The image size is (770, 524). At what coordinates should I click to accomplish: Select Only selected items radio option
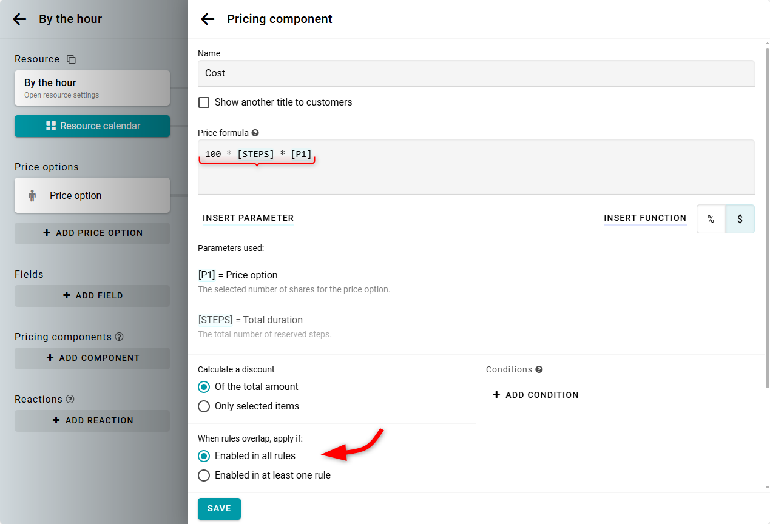point(204,406)
